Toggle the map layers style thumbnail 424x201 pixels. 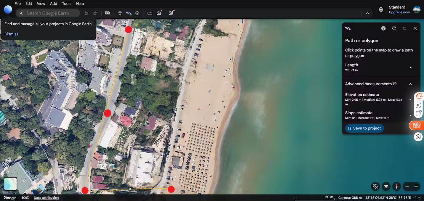[10, 184]
